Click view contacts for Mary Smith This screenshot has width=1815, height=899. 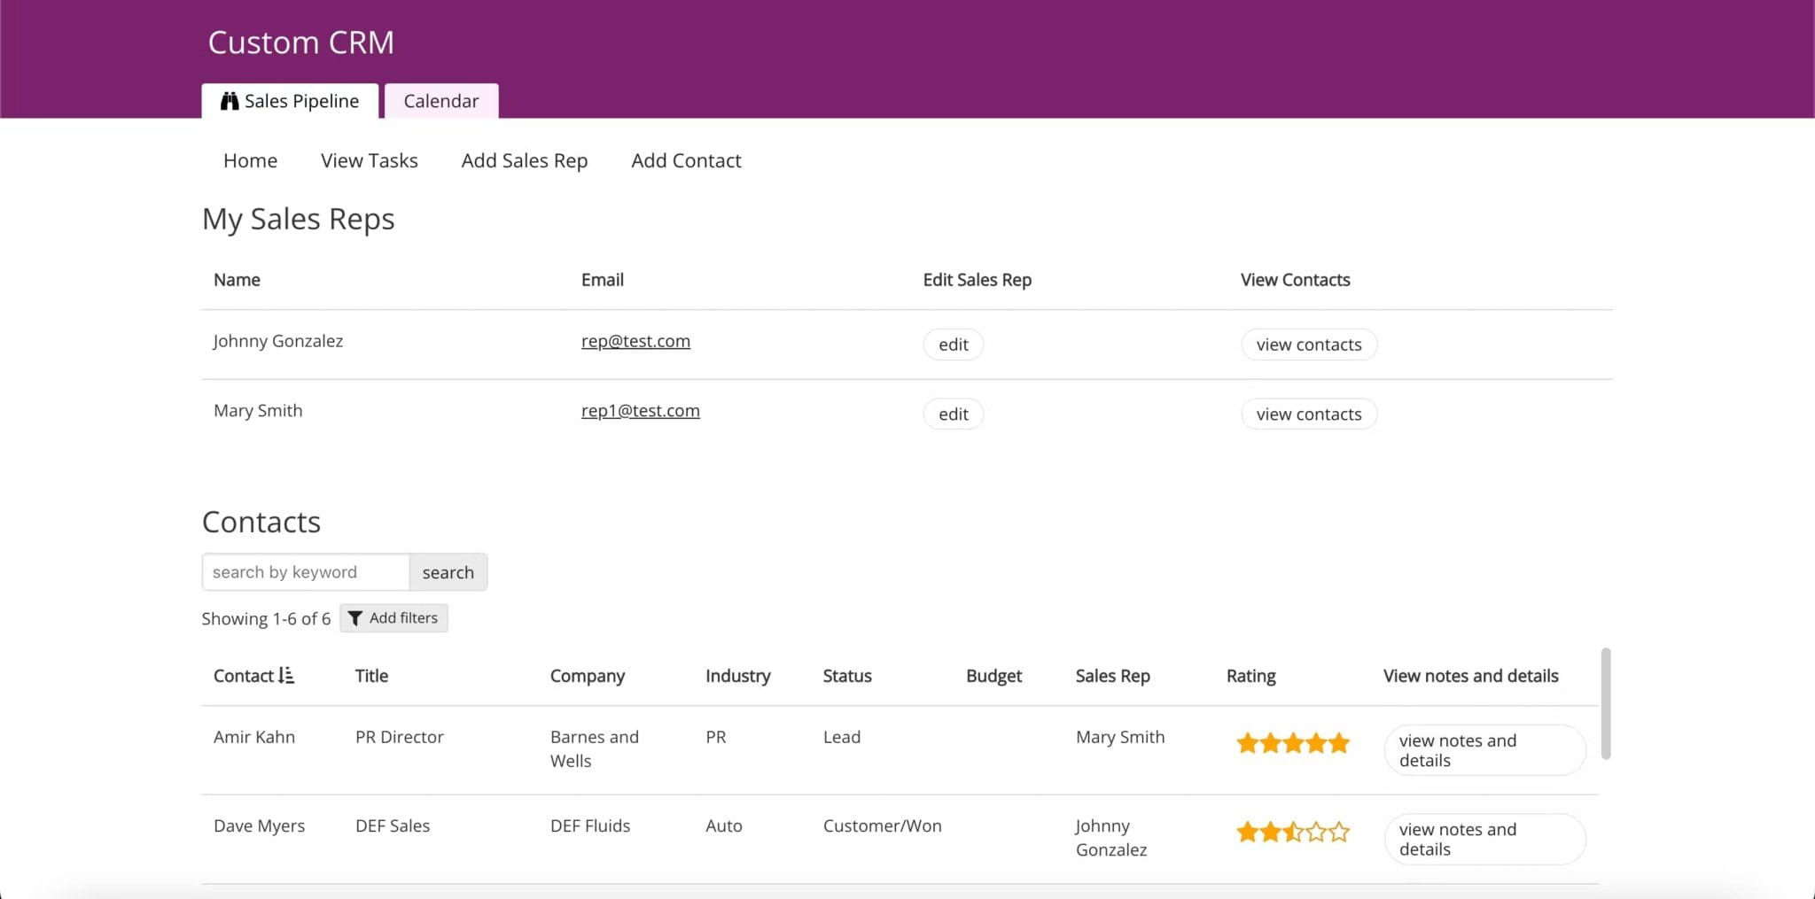pyautogui.click(x=1309, y=414)
